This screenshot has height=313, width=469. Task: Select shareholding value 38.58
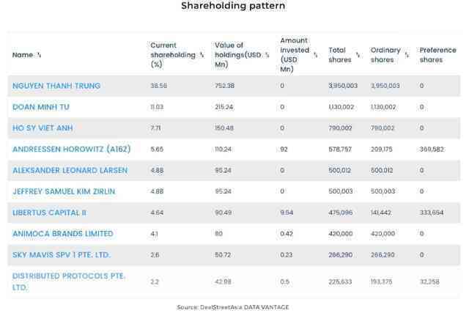(x=158, y=86)
